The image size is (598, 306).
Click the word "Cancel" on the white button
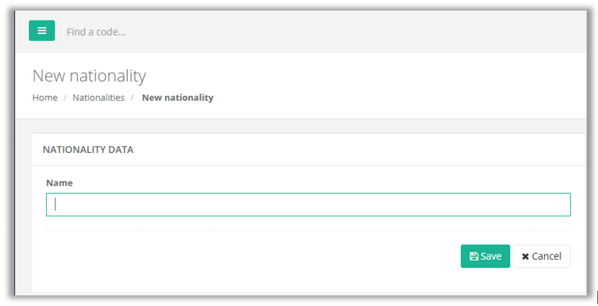(547, 257)
